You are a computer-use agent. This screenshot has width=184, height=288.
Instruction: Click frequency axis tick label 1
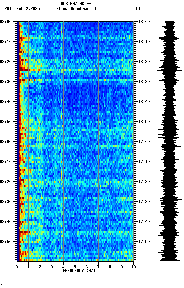[x=28, y=267]
